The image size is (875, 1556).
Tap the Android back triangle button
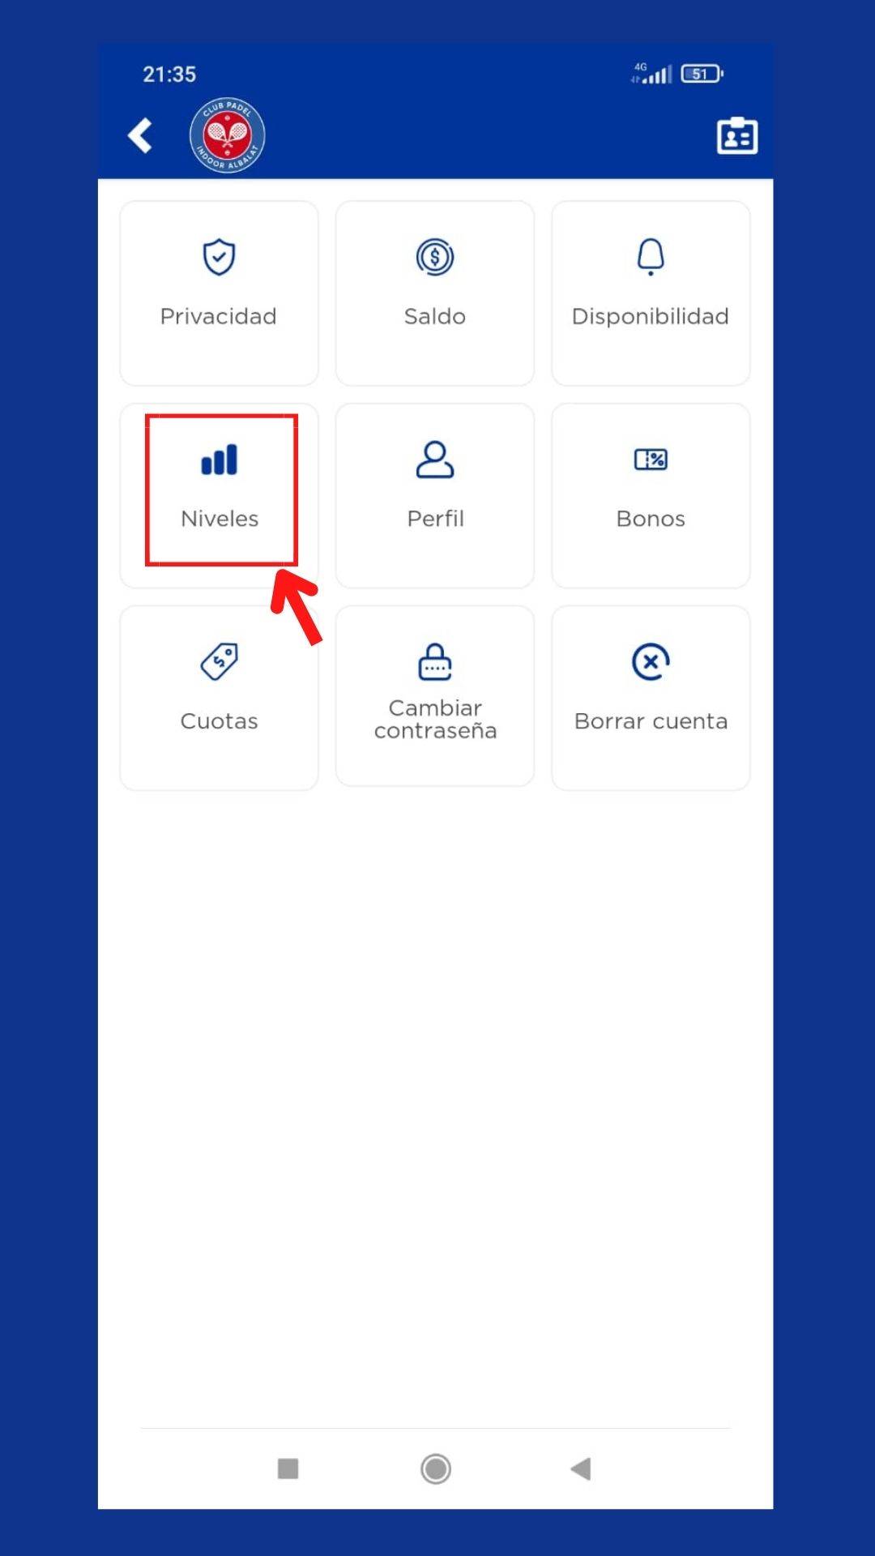581,1468
